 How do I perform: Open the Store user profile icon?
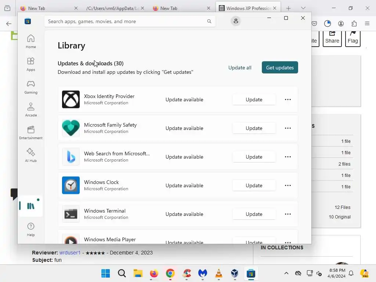(236, 21)
